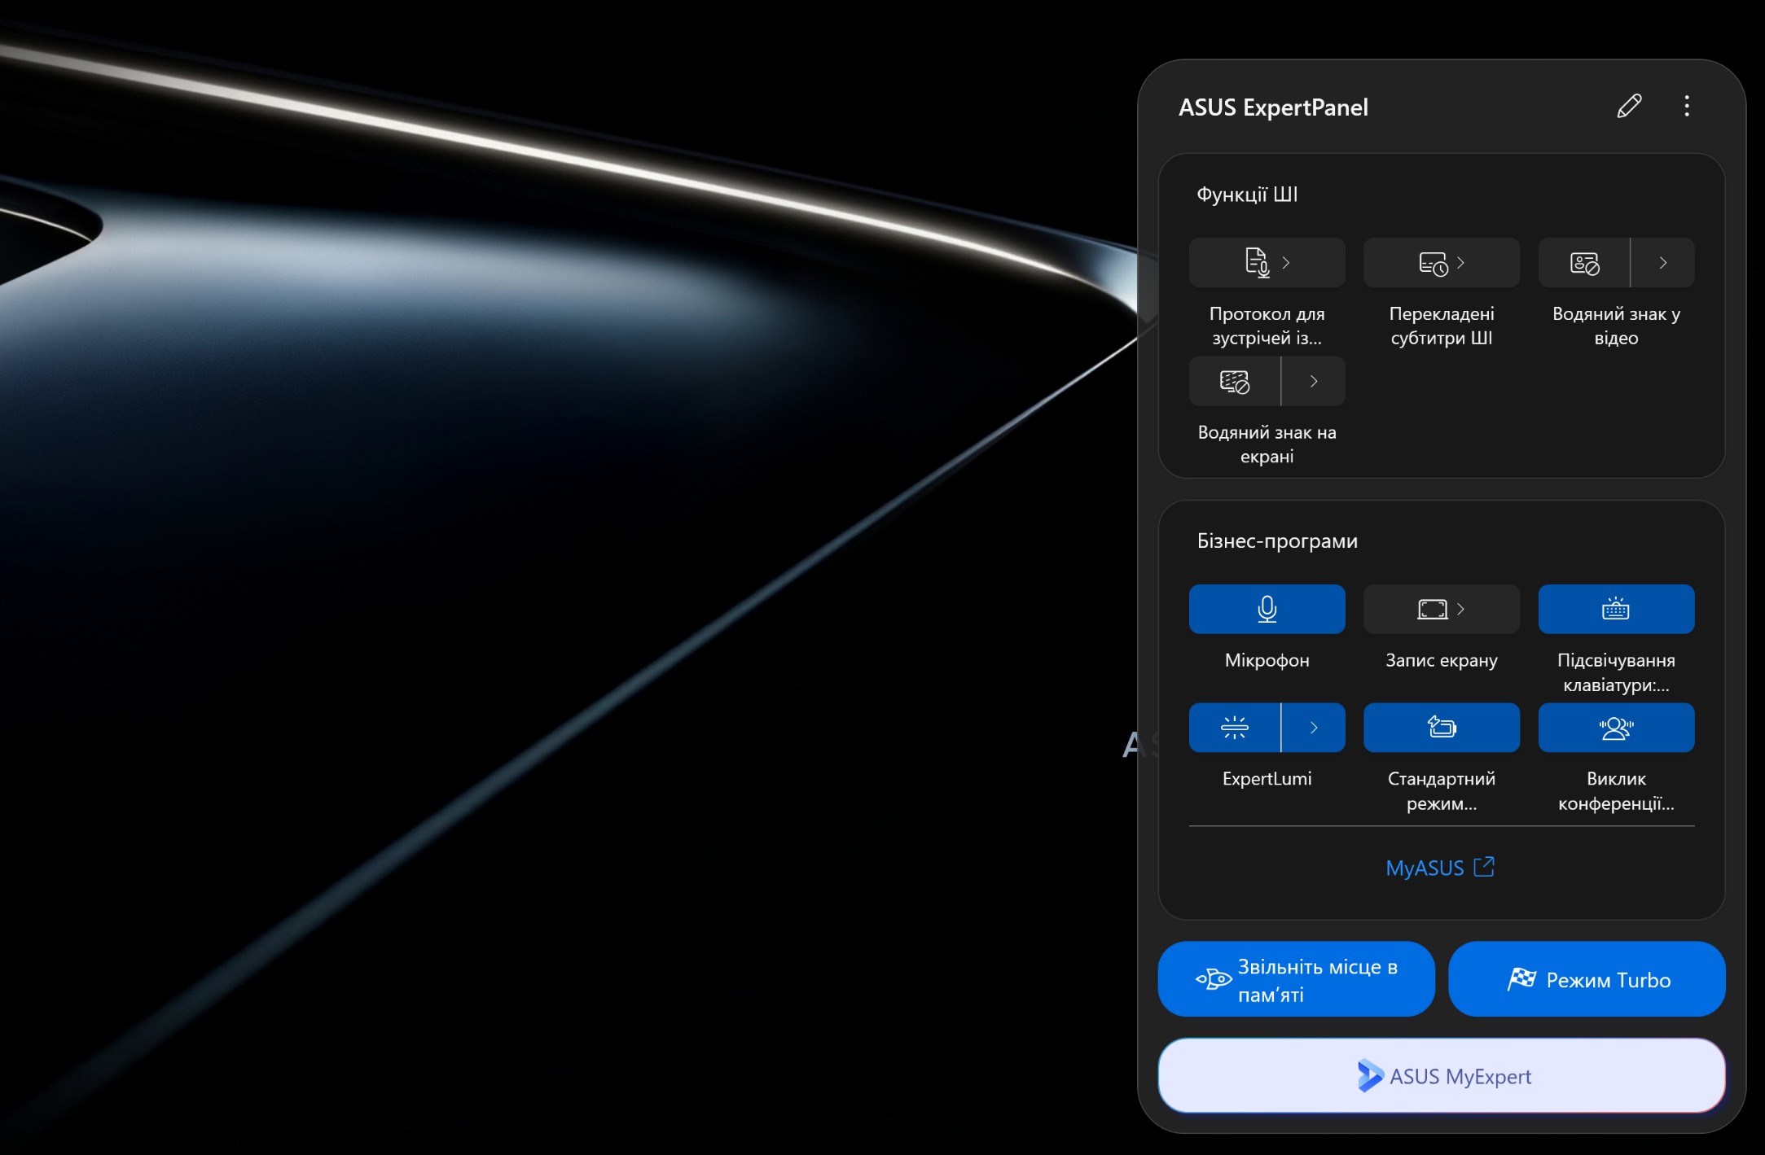This screenshot has height=1155, width=1765.
Task: Open the AI meeting minutes (Протокол для зустрічей) tile
Action: [1267, 263]
